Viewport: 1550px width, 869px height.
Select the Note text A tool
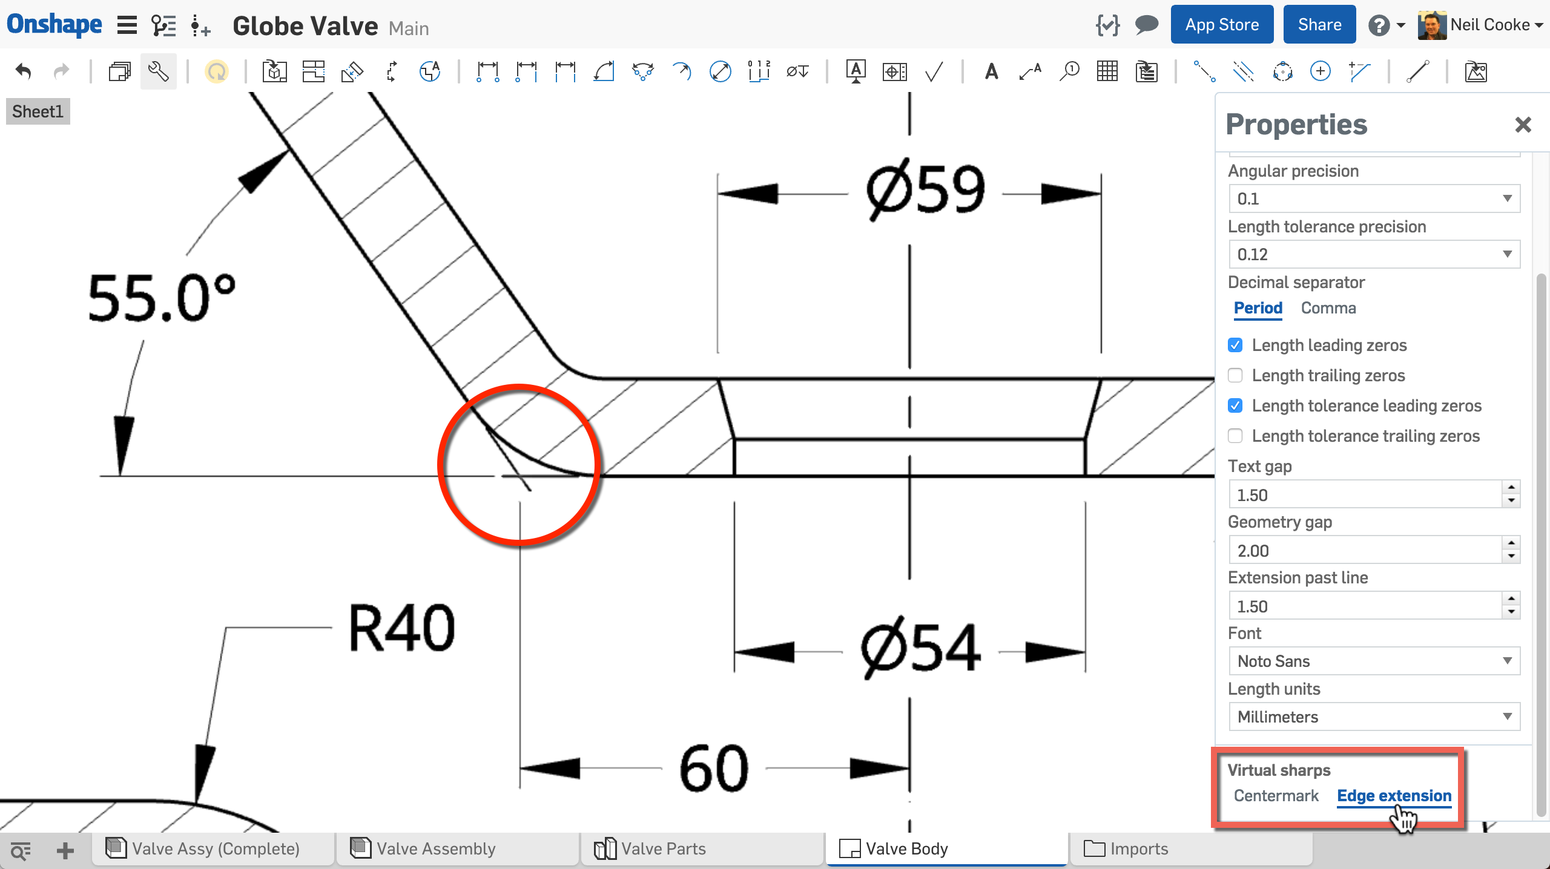[x=991, y=71]
